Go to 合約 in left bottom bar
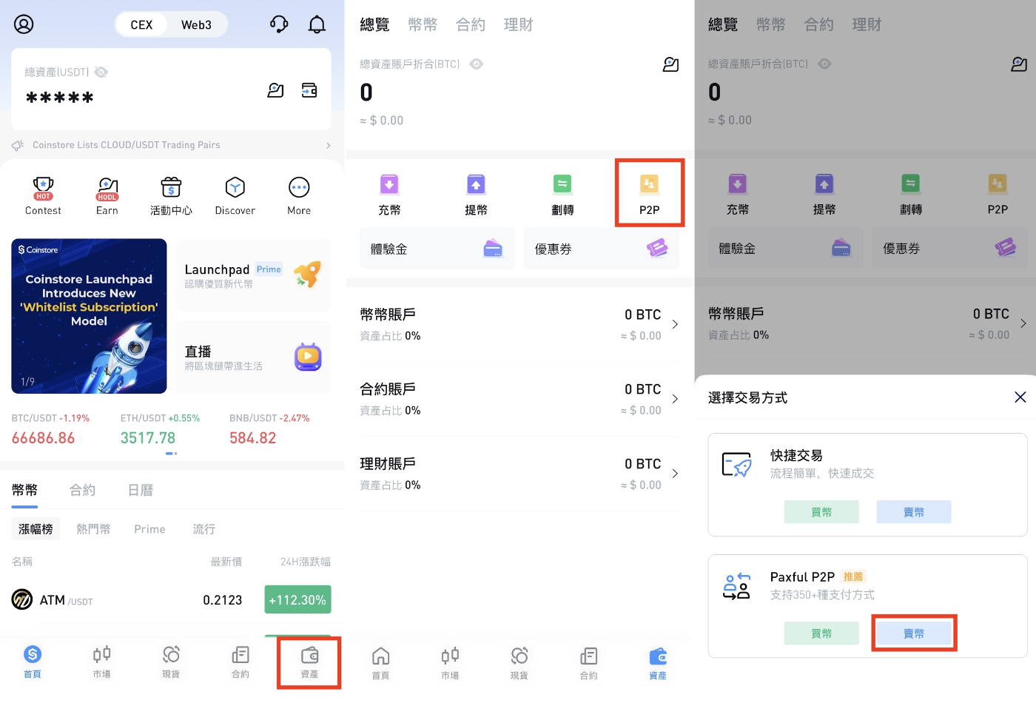1036x703 pixels. (x=240, y=662)
